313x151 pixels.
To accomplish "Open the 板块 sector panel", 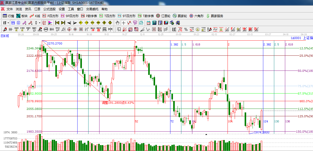I will tap(22, 16).
